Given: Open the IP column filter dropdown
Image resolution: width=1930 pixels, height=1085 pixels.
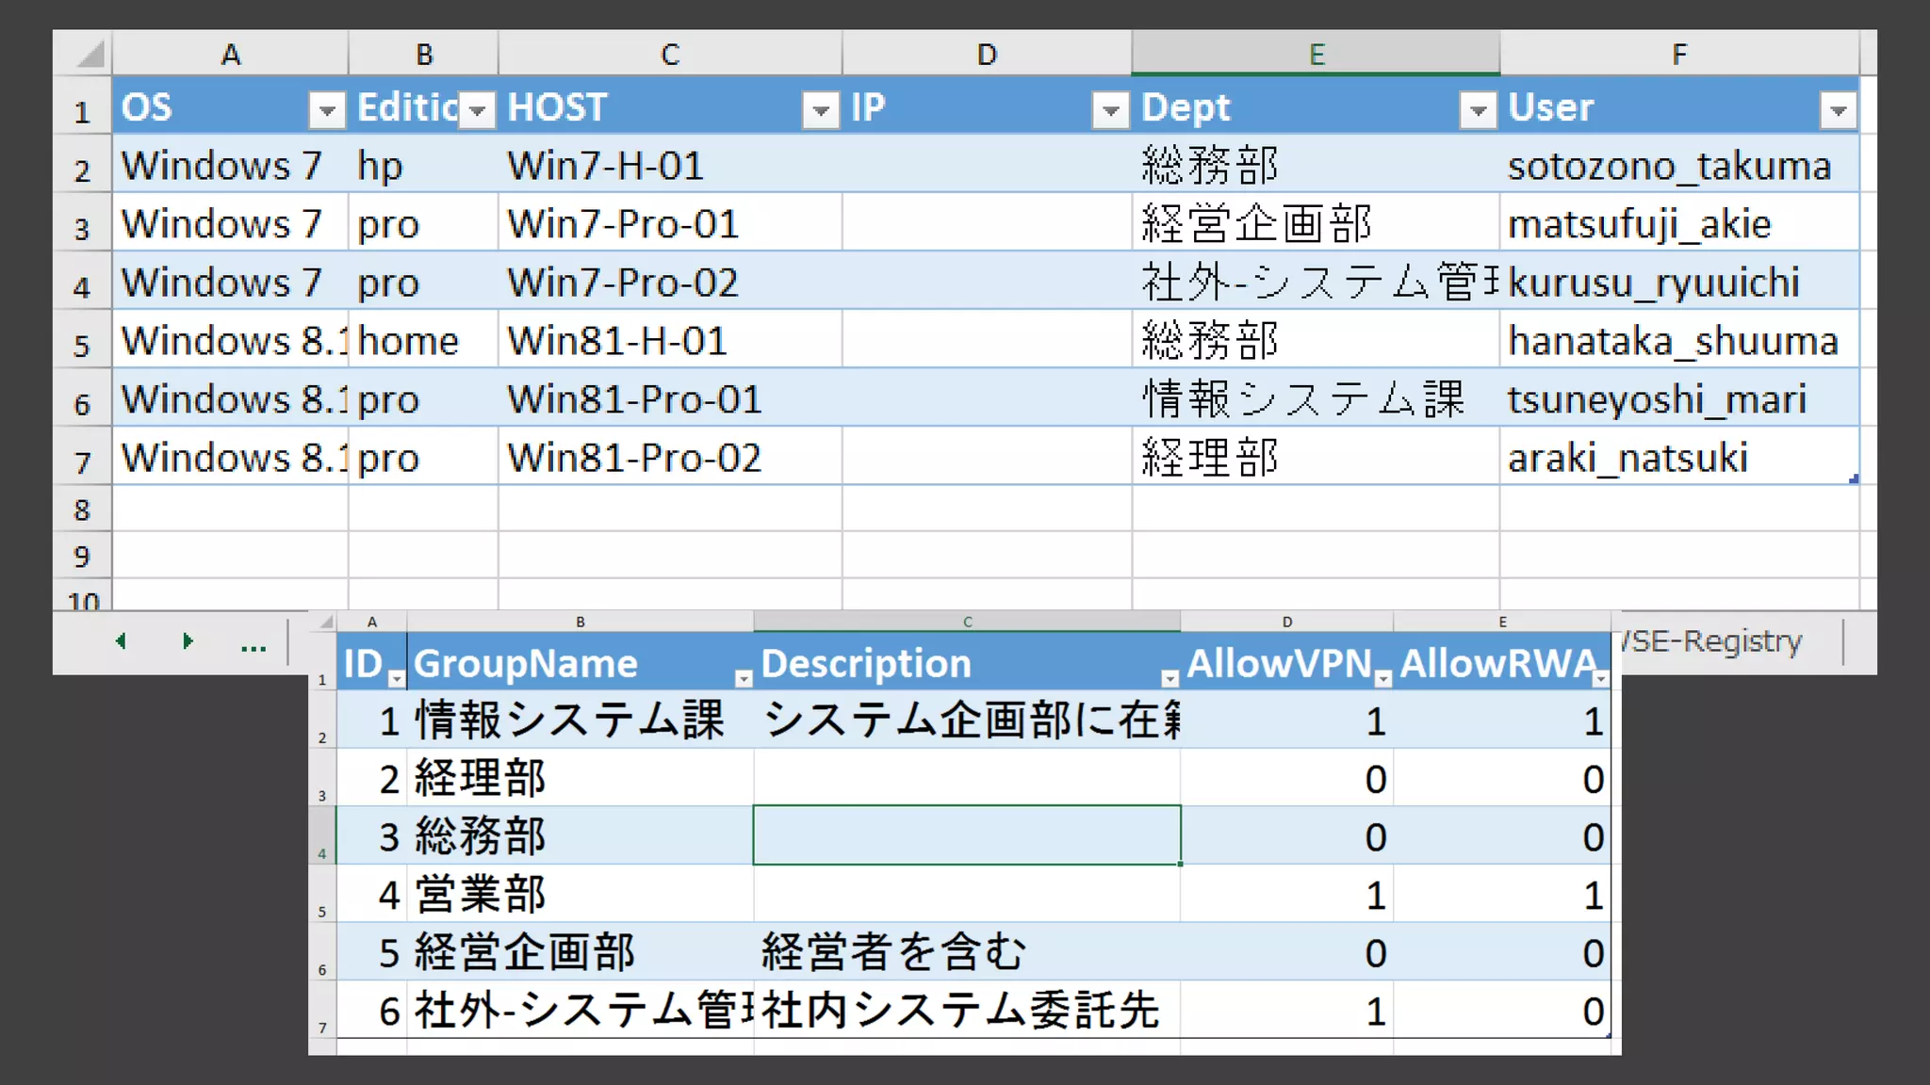Looking at the screenshot, I should pos(1110,111).
